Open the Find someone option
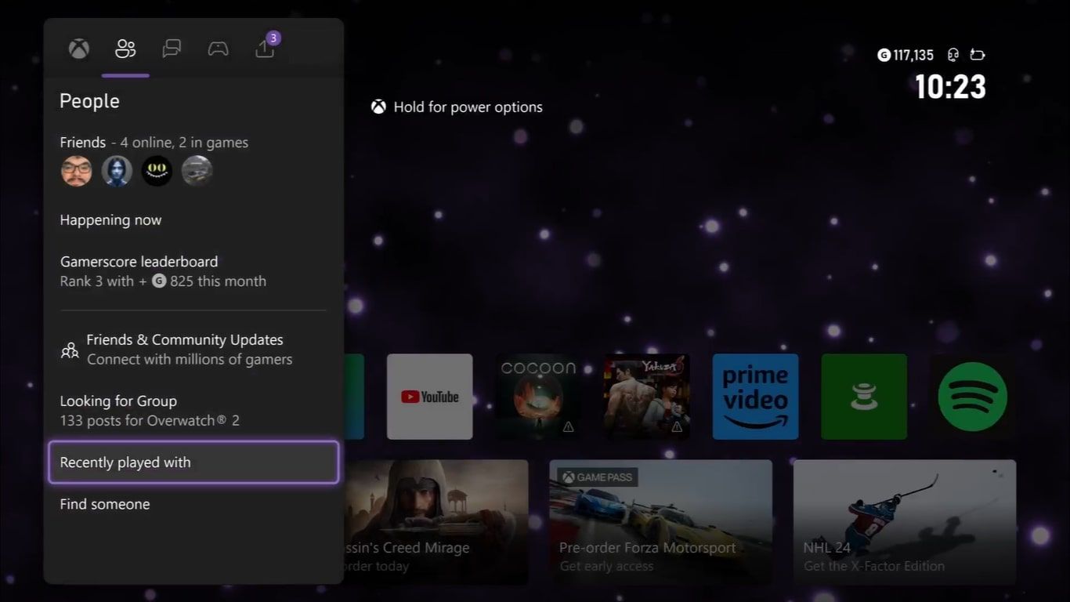The image size is (1070, 602). (104, 504)
